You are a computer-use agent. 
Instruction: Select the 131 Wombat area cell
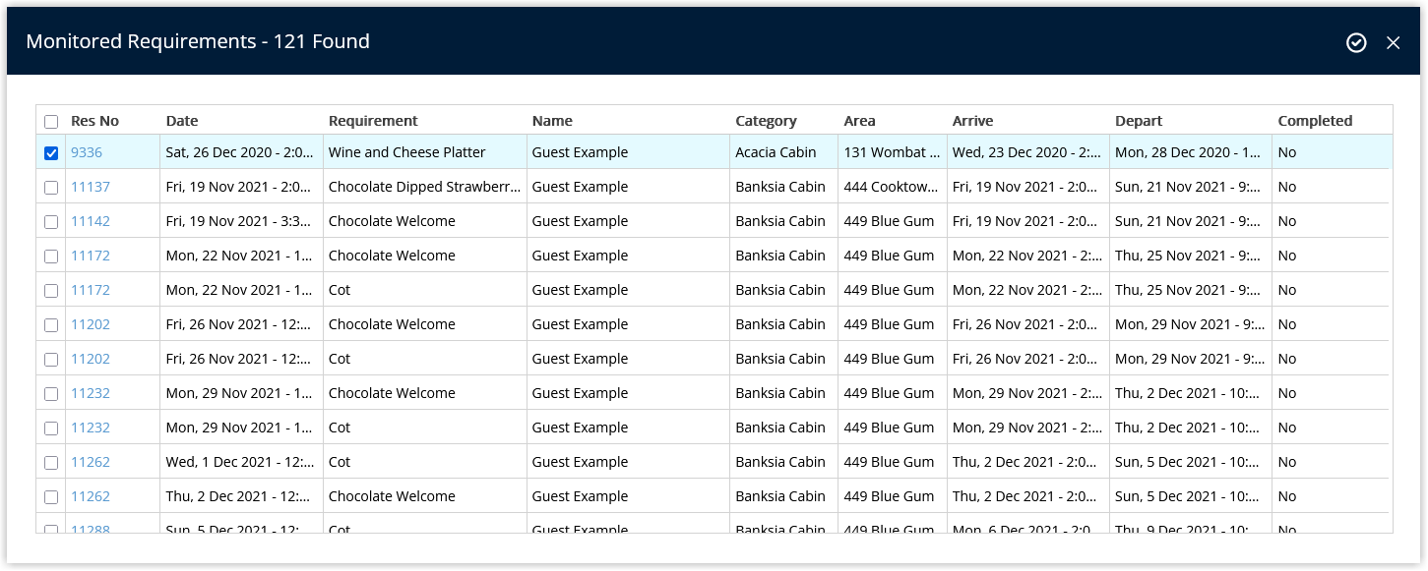coord(893,152)
